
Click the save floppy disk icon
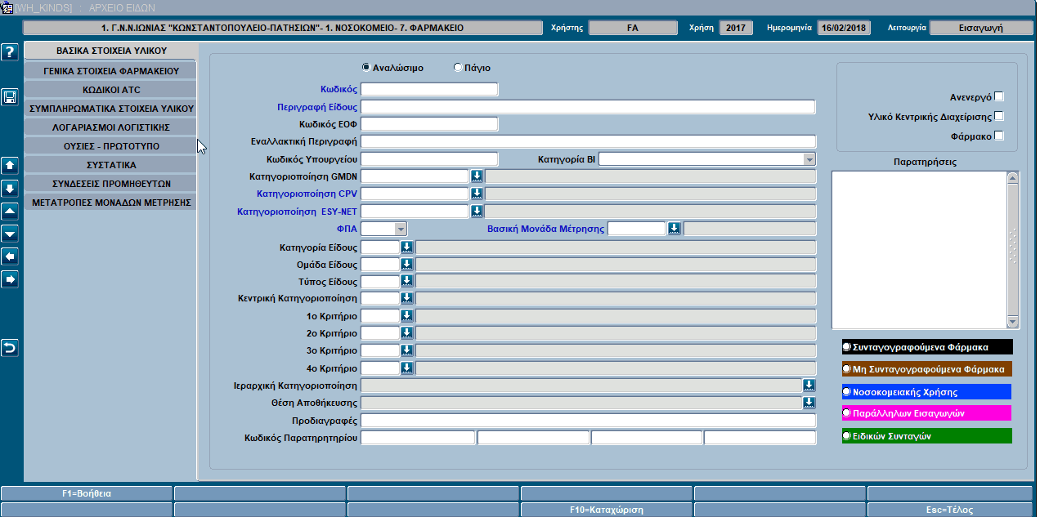[x=10, y=97]
